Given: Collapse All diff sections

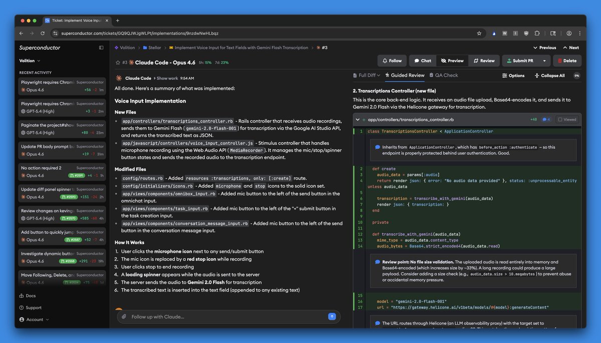Looking at the screenshot, I should (549, 75).
